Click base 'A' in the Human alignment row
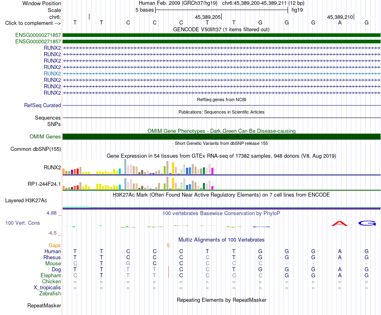The height and width of the screenshot is (315, 381). coord(340,251)
